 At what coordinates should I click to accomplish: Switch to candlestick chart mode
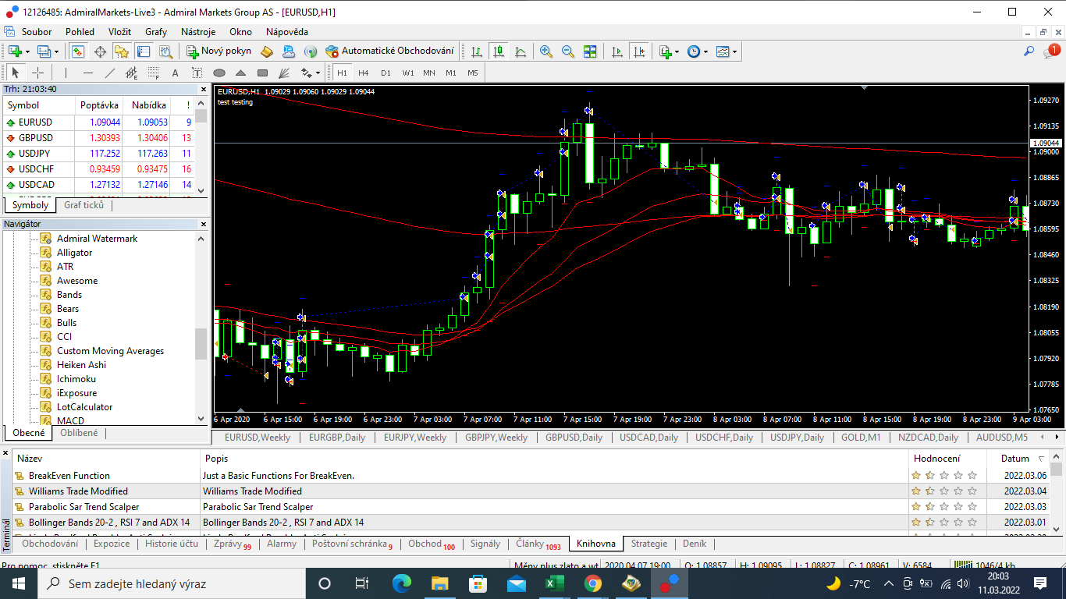(x=499, y=51)
